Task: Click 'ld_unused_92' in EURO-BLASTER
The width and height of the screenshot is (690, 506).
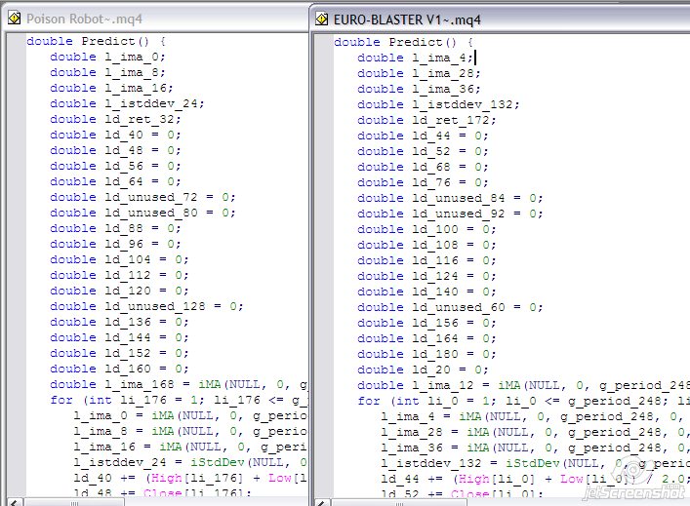Action: (459, 214)
